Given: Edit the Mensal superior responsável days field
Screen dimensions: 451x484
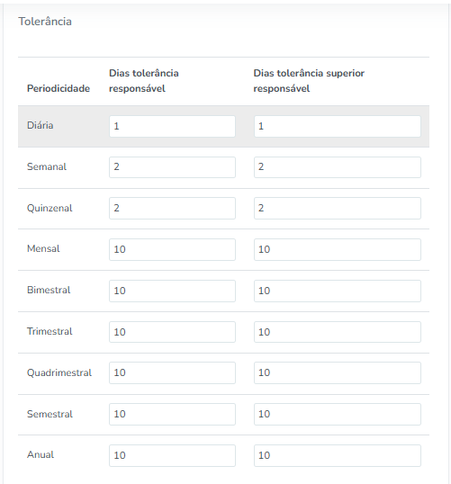Looking at the screenshot, I should 338,249.
